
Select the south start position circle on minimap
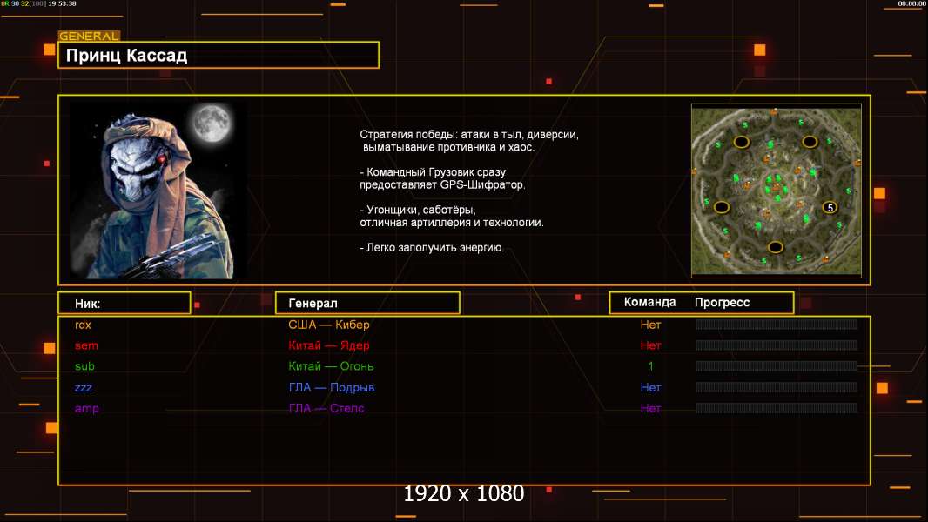pyautogui.click(x=776, y=246)
